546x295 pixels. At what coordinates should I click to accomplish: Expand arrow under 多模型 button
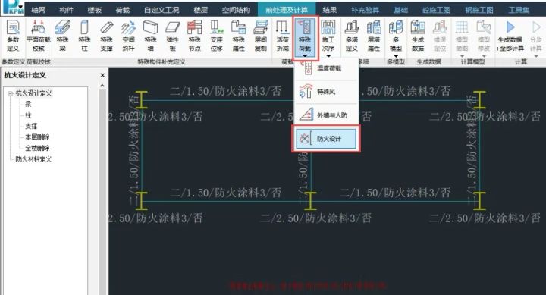click(396, 55)
